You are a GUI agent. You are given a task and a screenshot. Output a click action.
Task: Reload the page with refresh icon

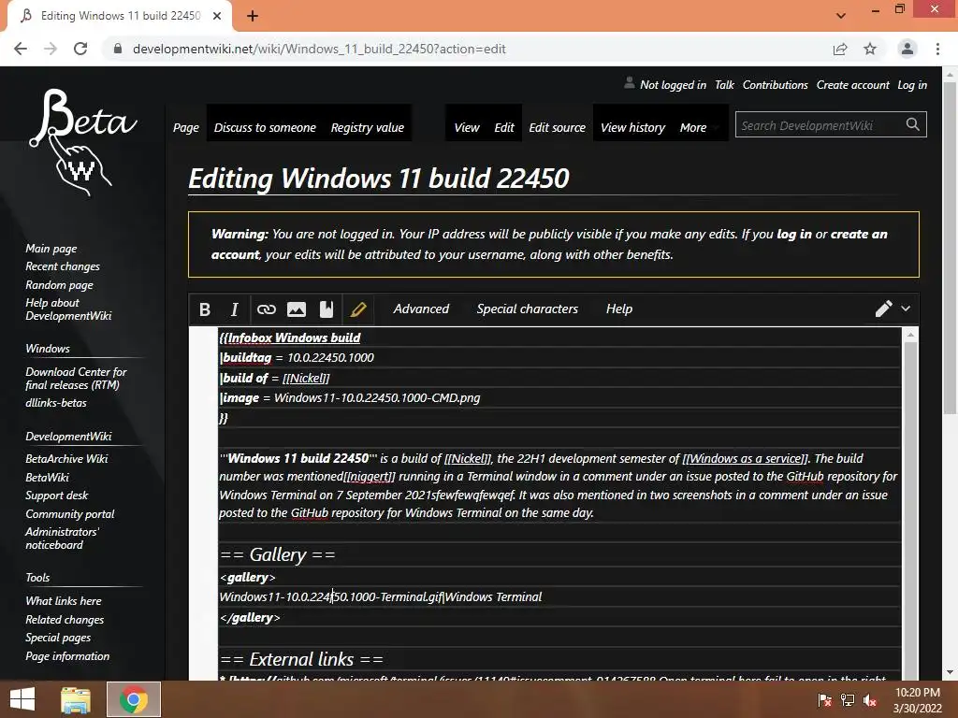click(x=80, y=49)
